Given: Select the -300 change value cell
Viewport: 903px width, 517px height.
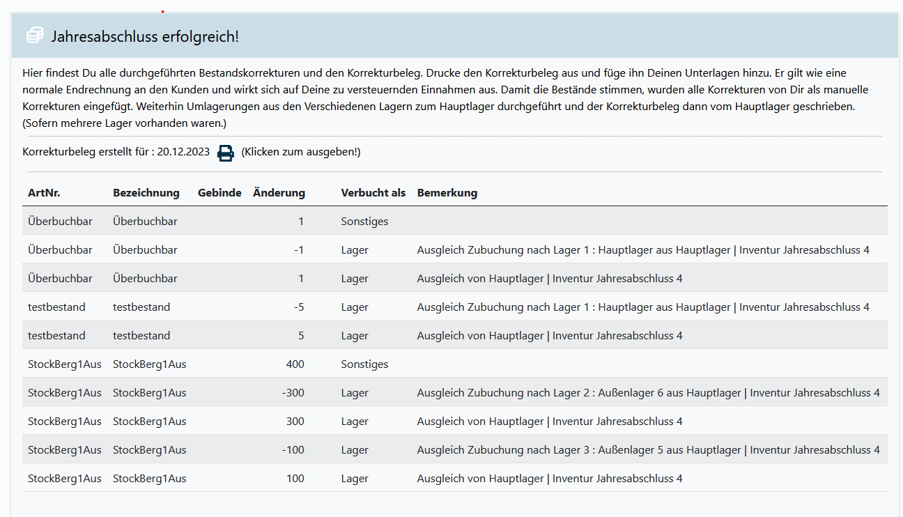Looking at the screenshot, I should pyautogui.click(x=293, y=393).
